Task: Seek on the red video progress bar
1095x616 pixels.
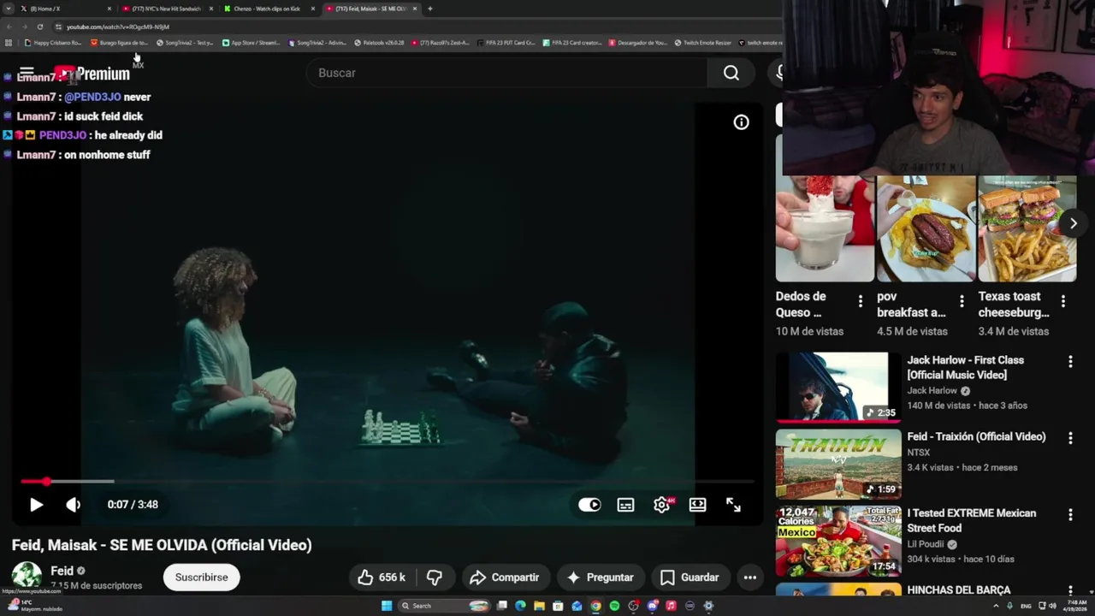Action: (387, 482)
